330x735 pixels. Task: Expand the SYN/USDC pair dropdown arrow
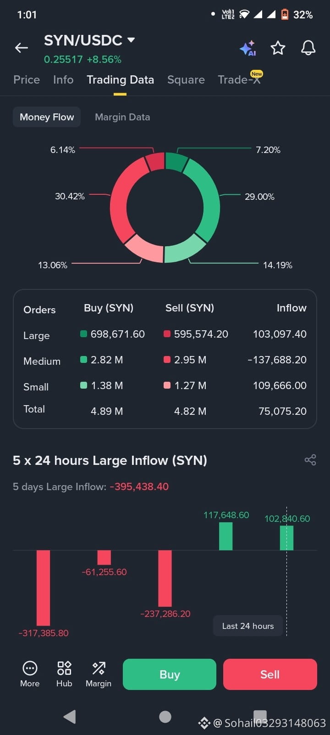[131, 40]
